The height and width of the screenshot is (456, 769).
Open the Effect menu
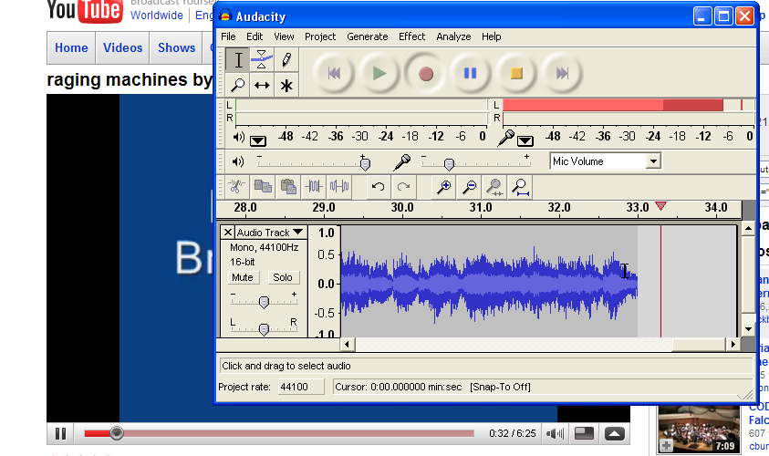tap(411, 36)
